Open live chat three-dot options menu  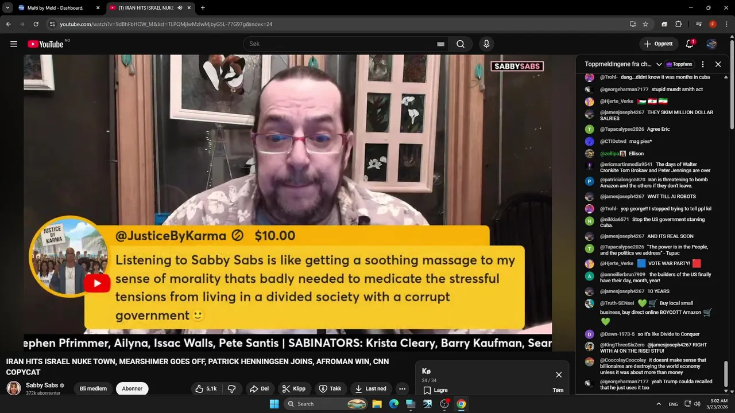(702, 64)
